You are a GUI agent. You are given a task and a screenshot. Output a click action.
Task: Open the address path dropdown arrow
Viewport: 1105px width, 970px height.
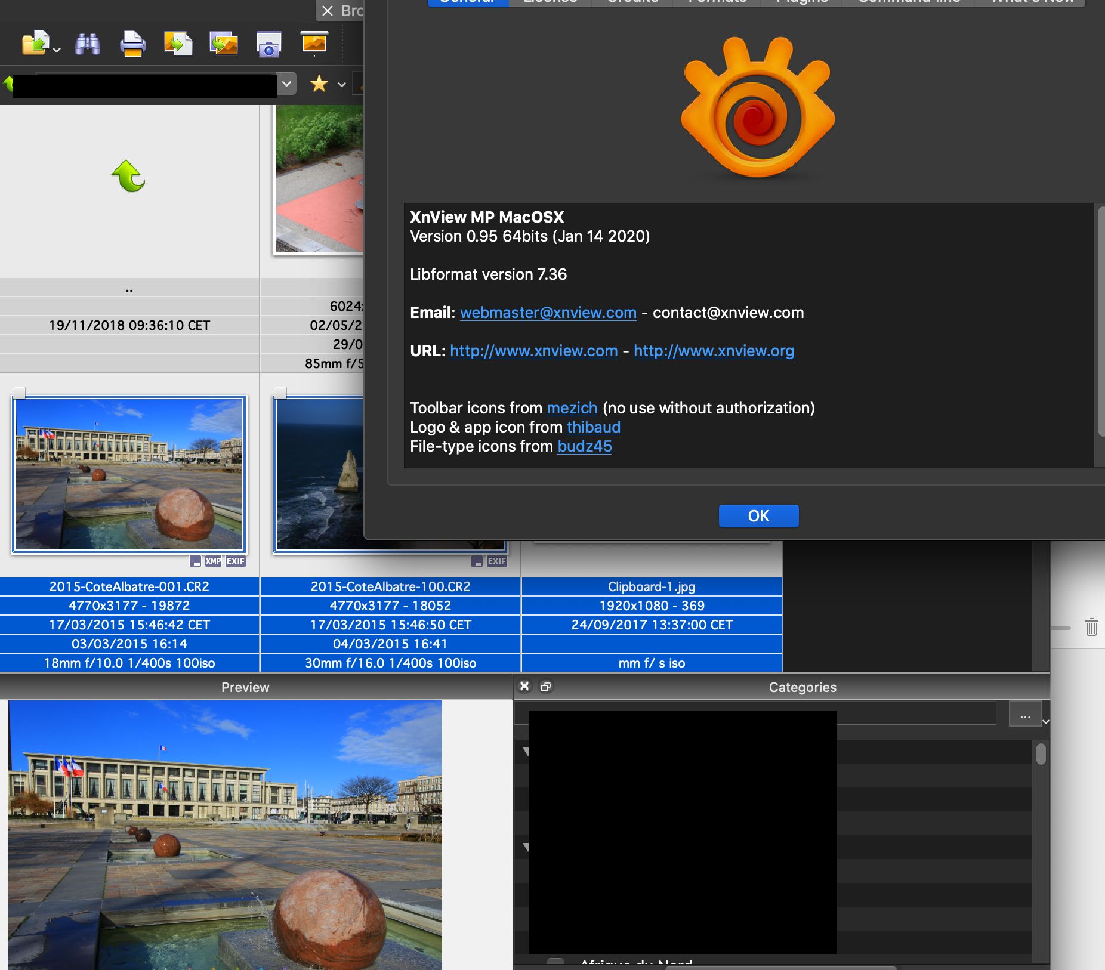(287, 84)
